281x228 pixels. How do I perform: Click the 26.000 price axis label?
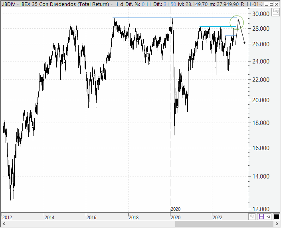(261, 44)
